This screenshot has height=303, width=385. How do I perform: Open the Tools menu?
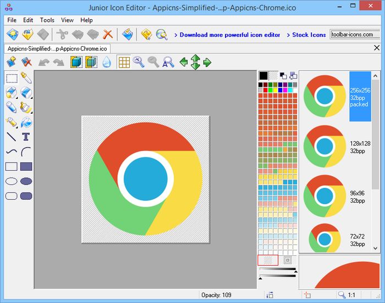tap(47, 20)
